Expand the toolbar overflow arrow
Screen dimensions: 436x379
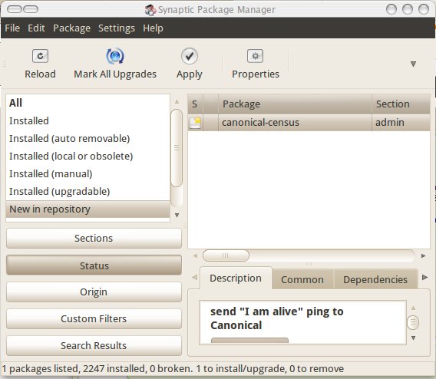click(413, 64)
